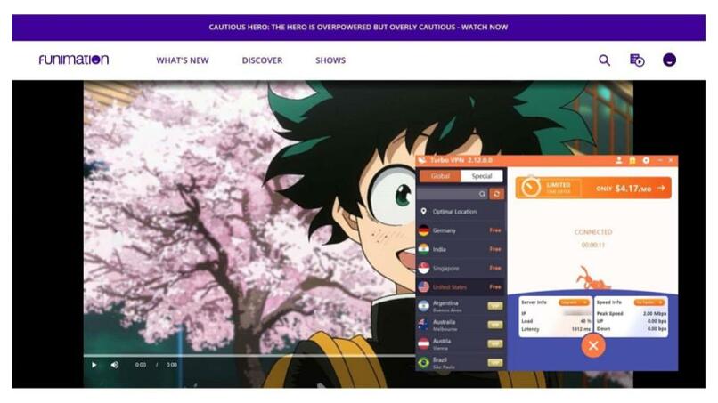
Task: Open the Funimation search icon
Action: (605, 60)
